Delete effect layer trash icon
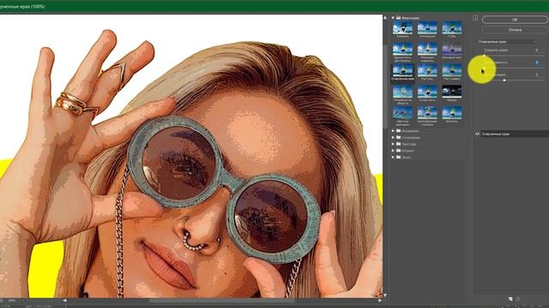Image resolution: width=549 pixels, height=308 pixels. point(518,299)
